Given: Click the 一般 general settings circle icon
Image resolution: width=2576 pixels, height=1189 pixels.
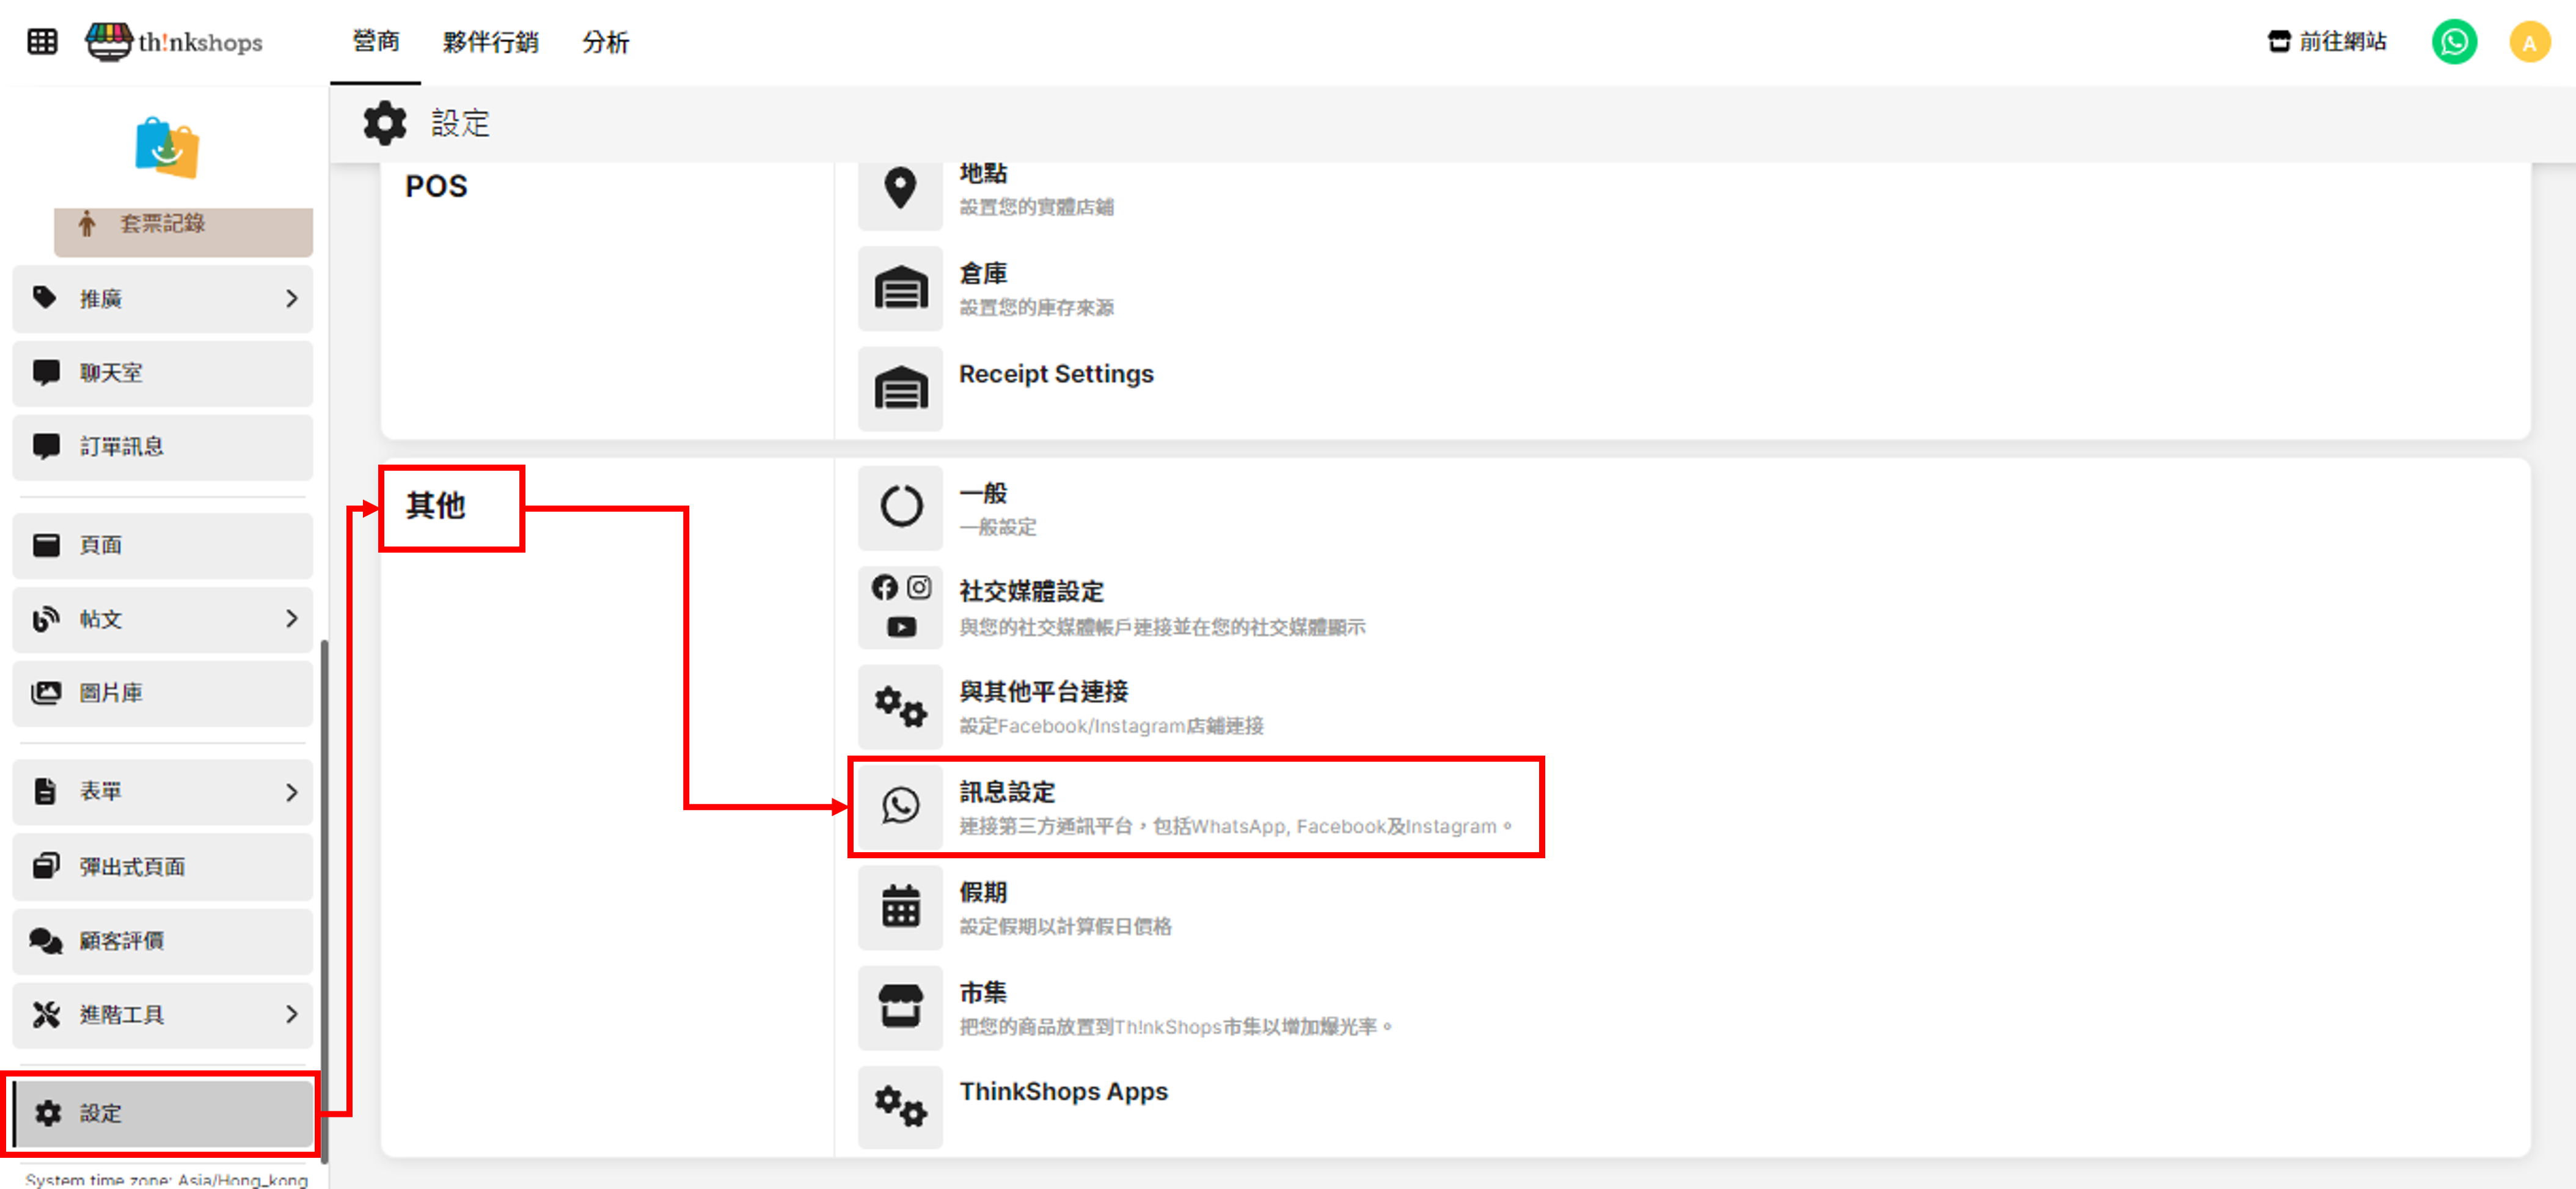Looking at the screenshot, I should (900, 506).
